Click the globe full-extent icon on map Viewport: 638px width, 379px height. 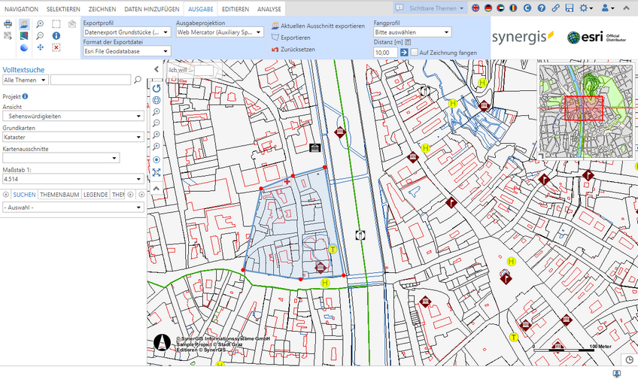pyautogui.click(x=156, y=100)
